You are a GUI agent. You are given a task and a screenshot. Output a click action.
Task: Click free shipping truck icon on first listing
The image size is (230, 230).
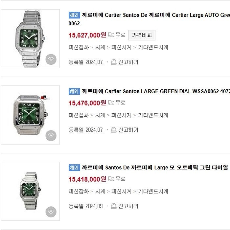111,35
